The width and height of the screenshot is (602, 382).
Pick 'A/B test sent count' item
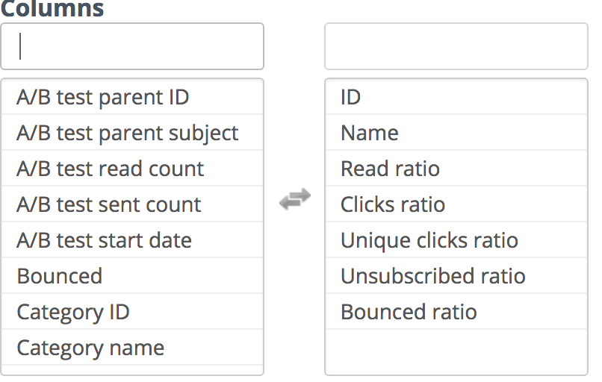point(132,204)
